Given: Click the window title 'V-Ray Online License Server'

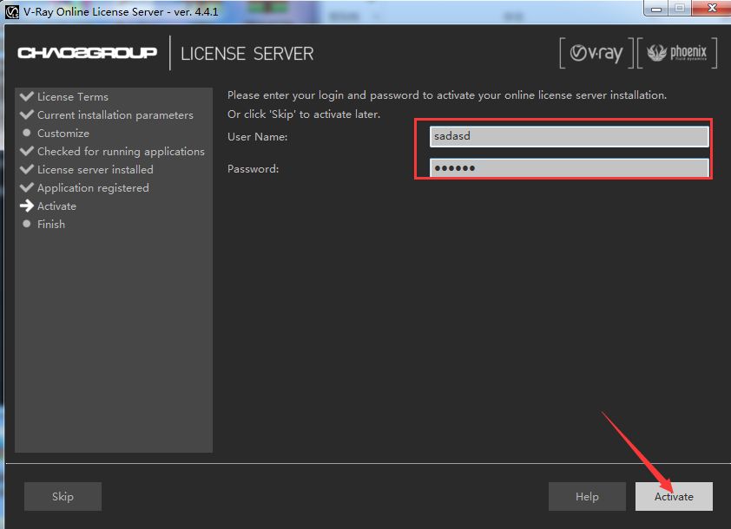Looking at the screenshot, I should coord(121,11).
